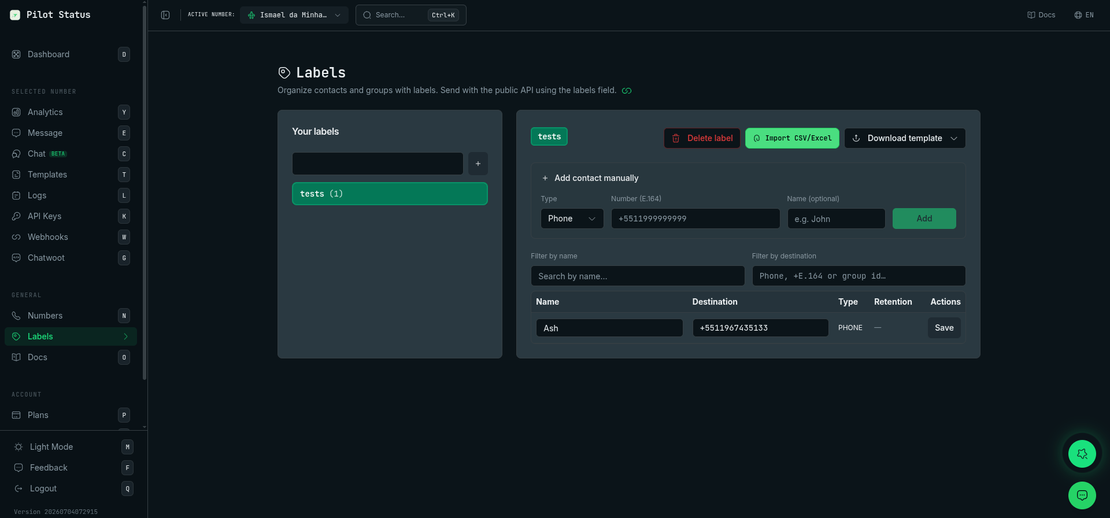
Task: Open the Message page
Action: pos(71,133)
